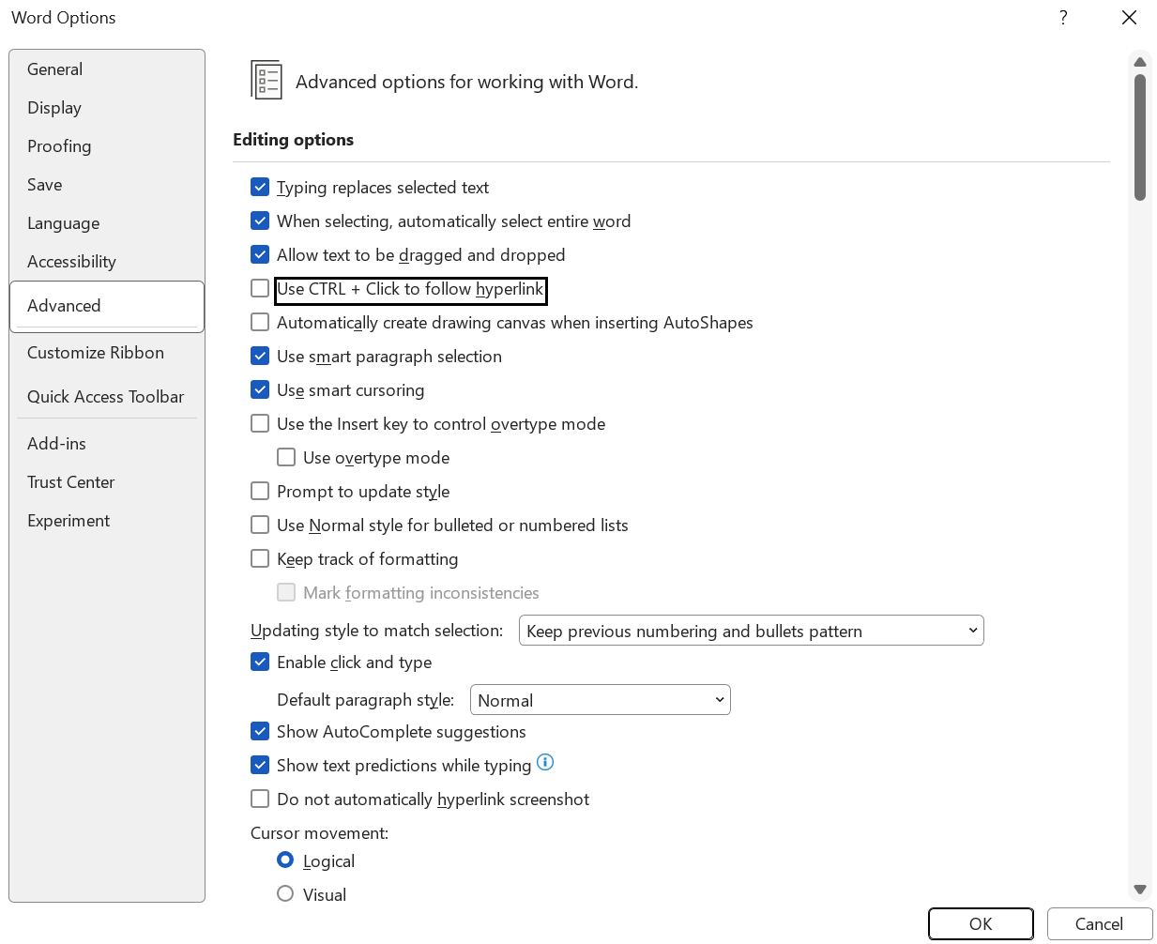Uncheck Show text predictions while typing

click(260, 766)
